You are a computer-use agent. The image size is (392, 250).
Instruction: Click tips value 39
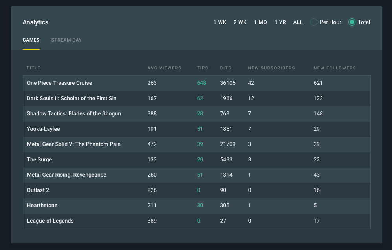200,144
